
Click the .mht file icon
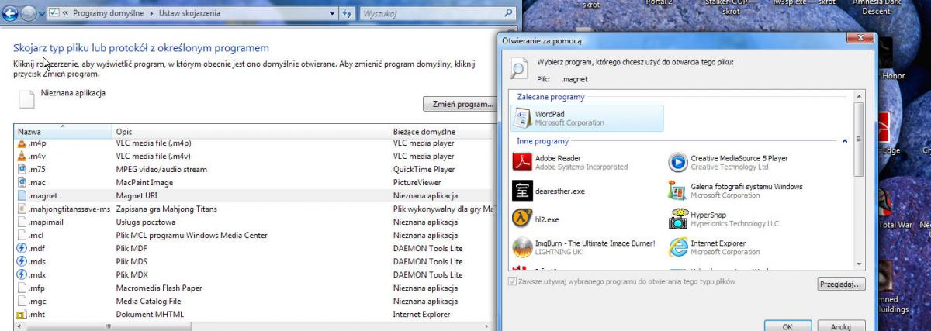click(x=22, y=315)
